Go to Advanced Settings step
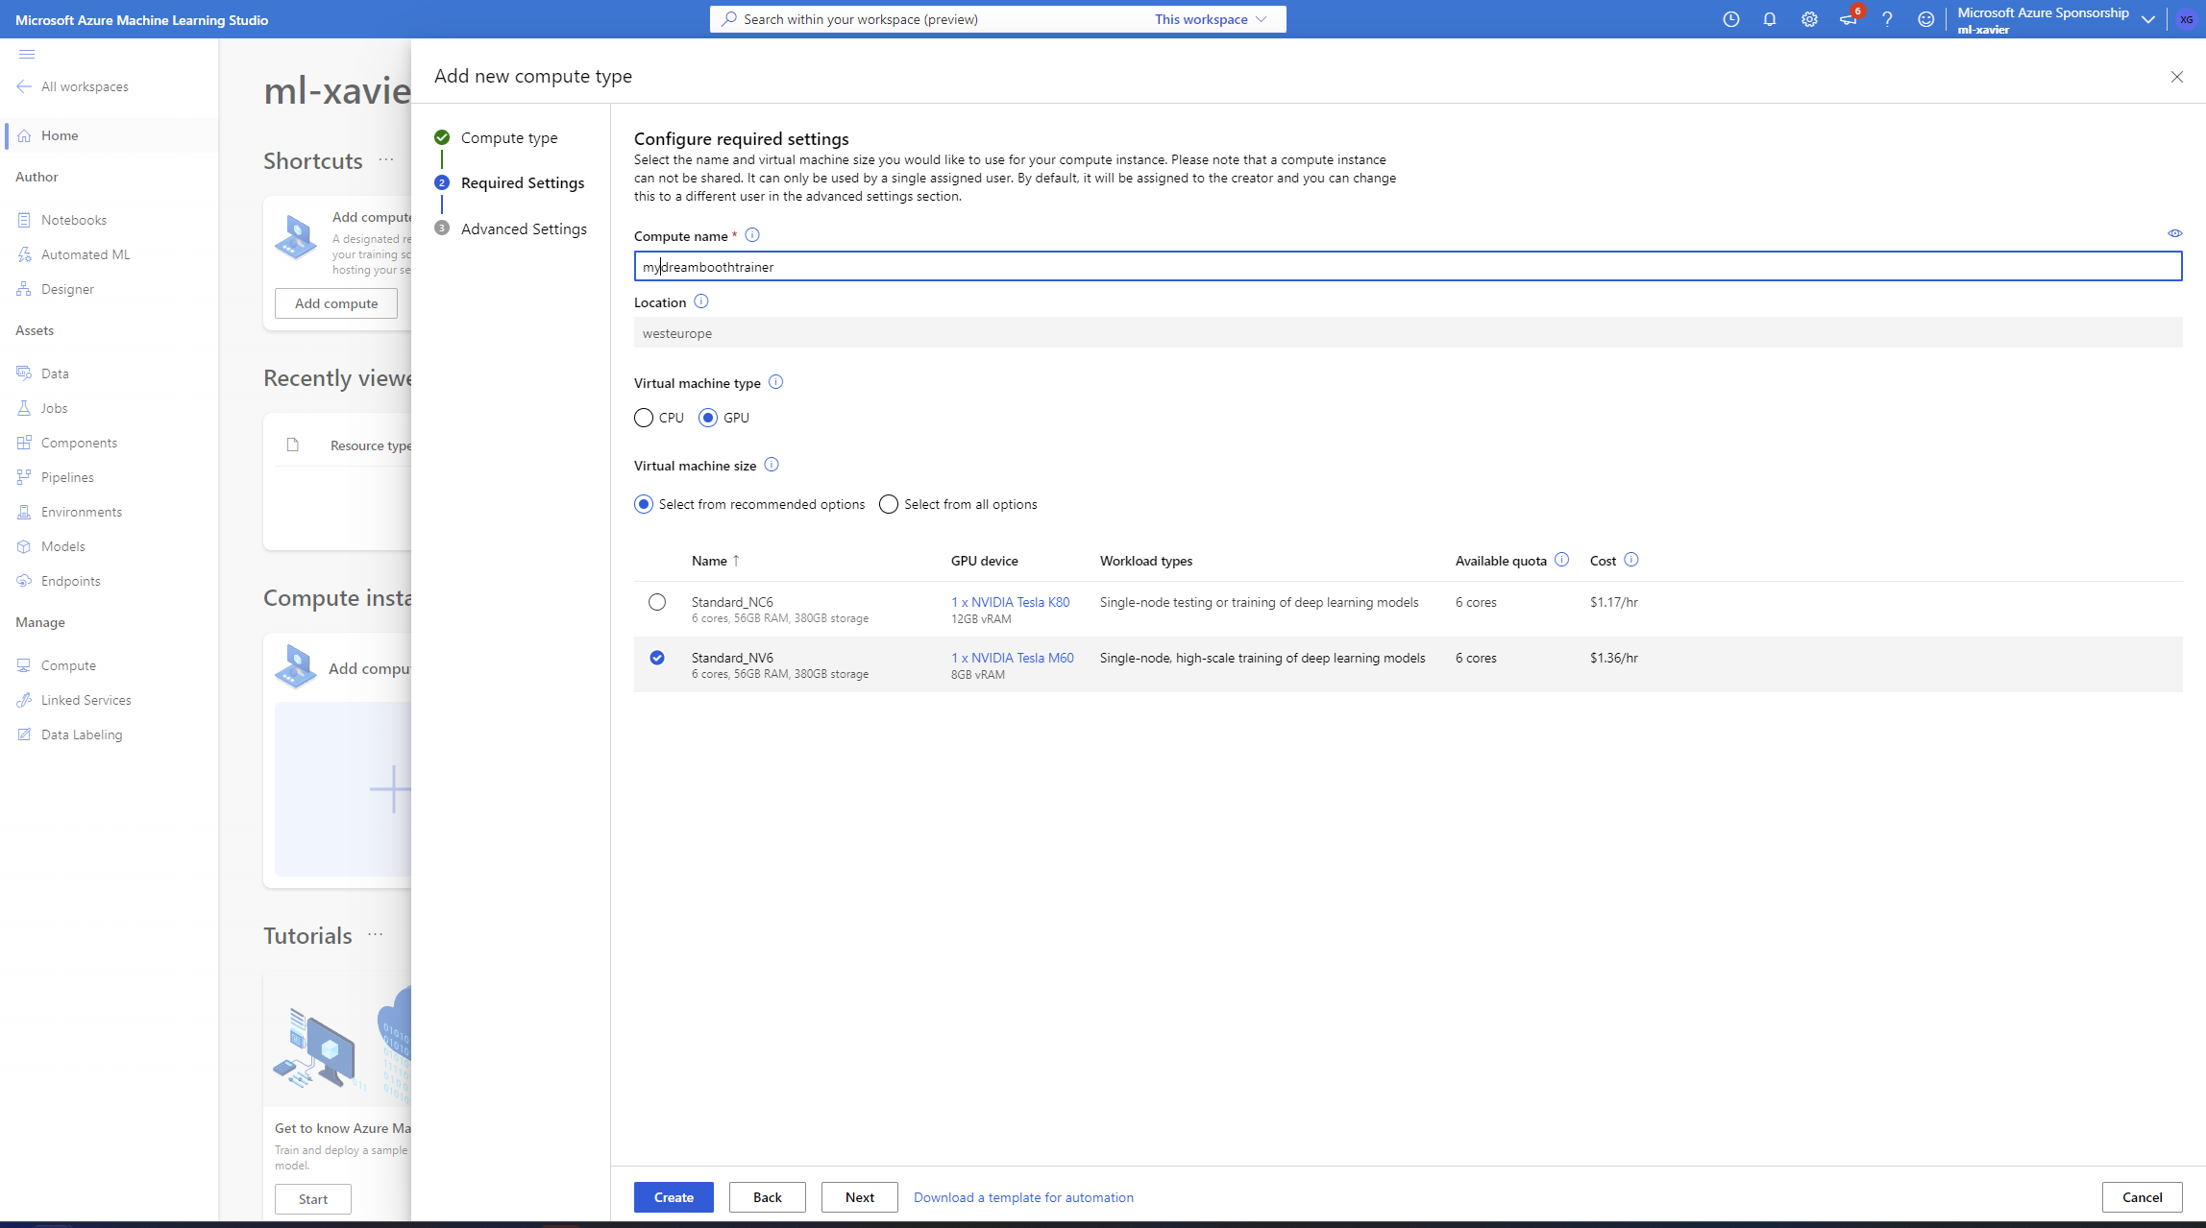2206x1228 pixels. 524,229
